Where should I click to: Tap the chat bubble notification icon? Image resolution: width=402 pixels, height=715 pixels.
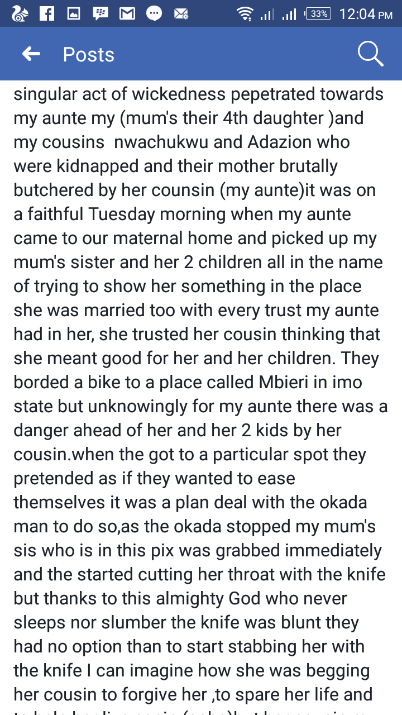154,14
